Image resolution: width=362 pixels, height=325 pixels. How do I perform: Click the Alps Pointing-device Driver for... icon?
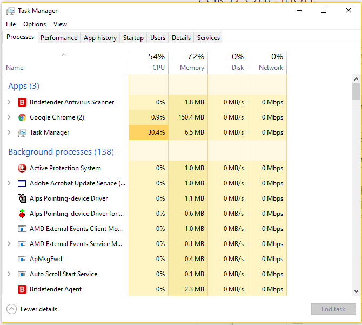tap(22, 214)
